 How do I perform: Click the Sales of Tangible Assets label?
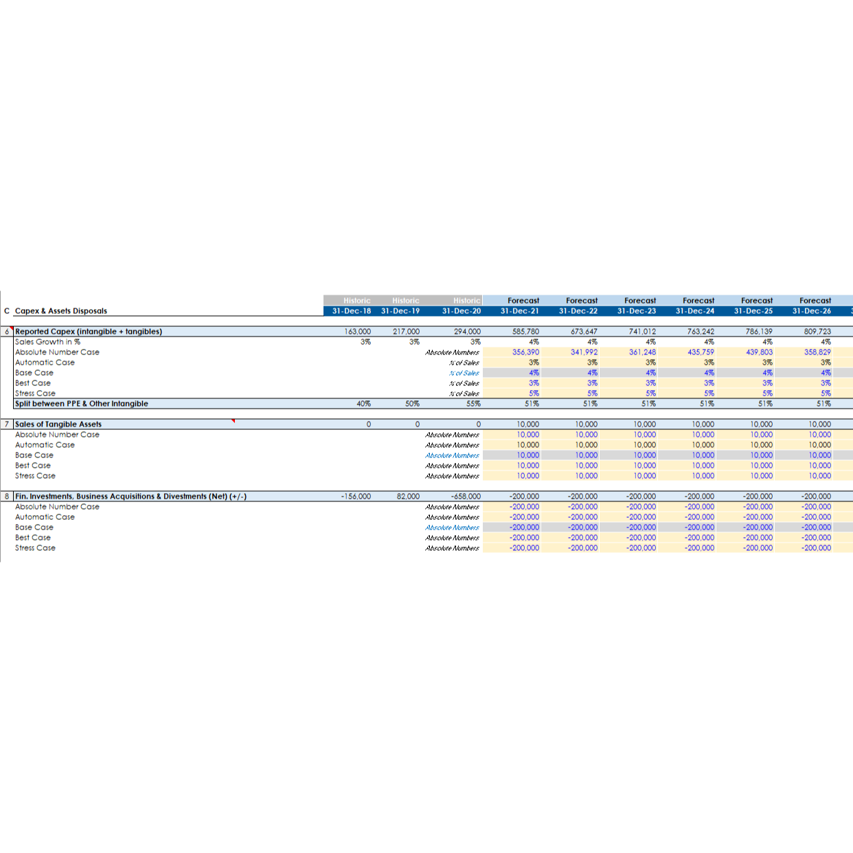click(x=58, y=424)
